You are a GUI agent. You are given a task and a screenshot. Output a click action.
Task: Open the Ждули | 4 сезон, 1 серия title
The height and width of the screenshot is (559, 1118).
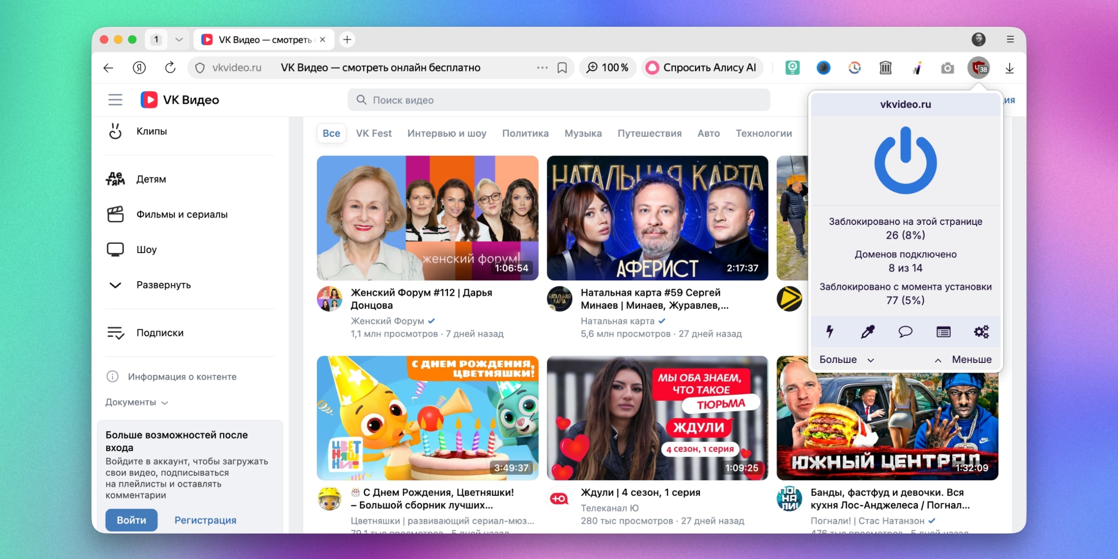tap(640, 492)
